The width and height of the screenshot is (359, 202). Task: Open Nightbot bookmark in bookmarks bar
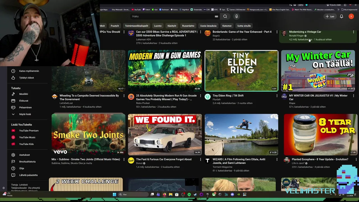[184, 10]
